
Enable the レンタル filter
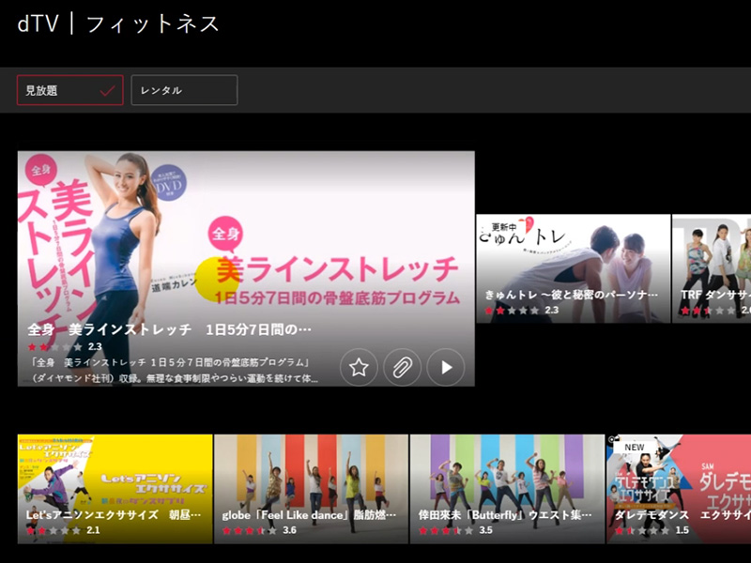coord(183,90)
